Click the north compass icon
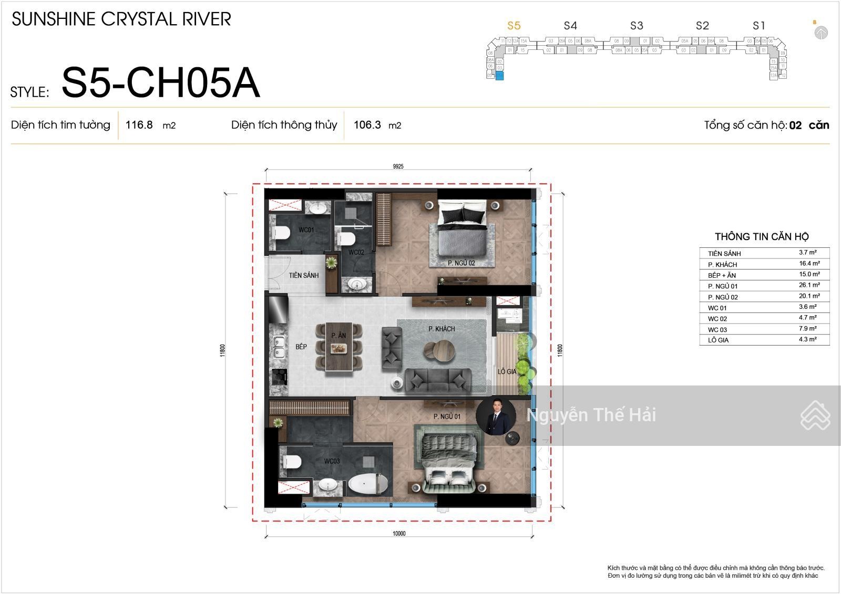 click(x=821, y=33)
